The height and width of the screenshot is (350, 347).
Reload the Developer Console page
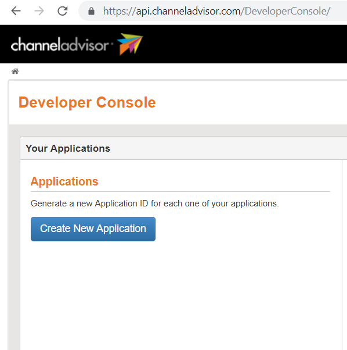coord(63,10)
